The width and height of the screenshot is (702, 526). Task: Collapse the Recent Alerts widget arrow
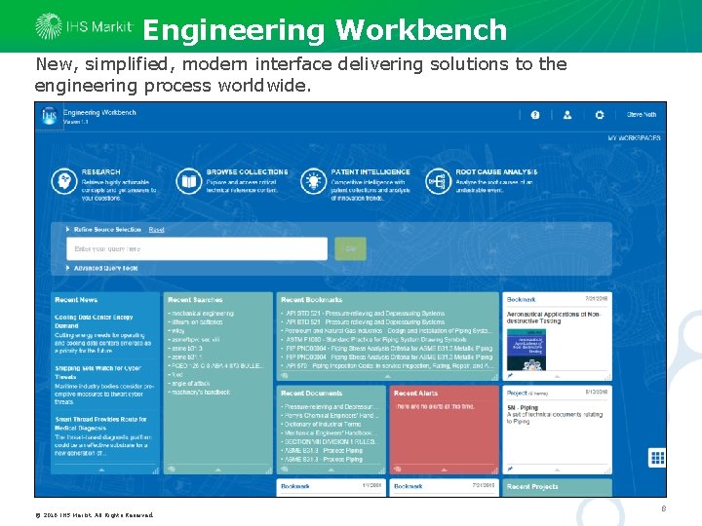click(x=444, y=470)
